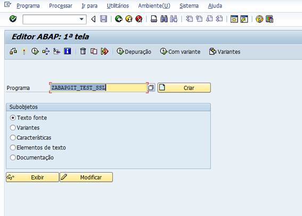Image resolution: width=302 pixels, height=216 pixels.
Task: Click the Print icon in the toolbar
Action: coord(154,19)
